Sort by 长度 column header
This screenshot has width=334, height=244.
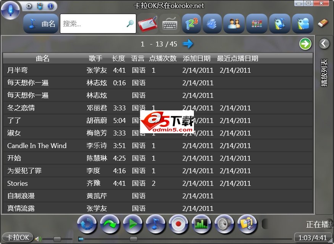(118, 58)
